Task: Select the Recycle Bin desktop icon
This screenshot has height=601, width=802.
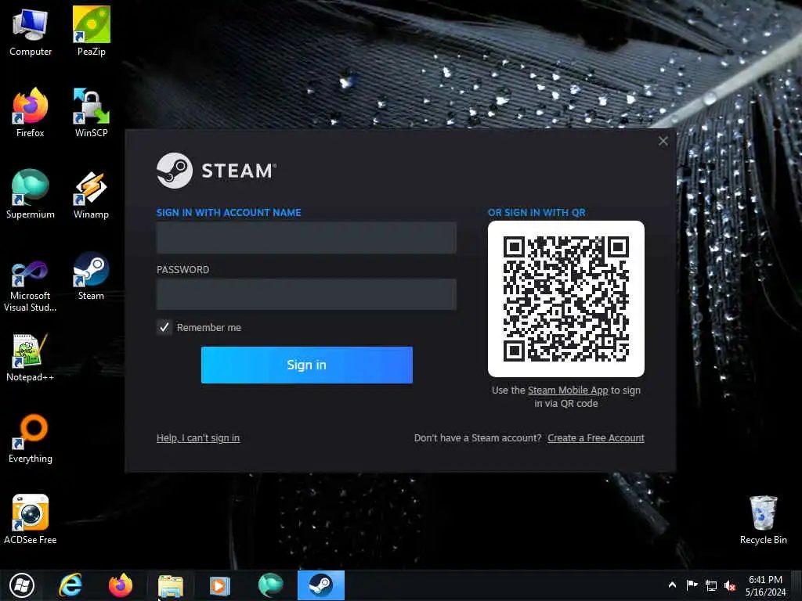Action: pos(763,519)
